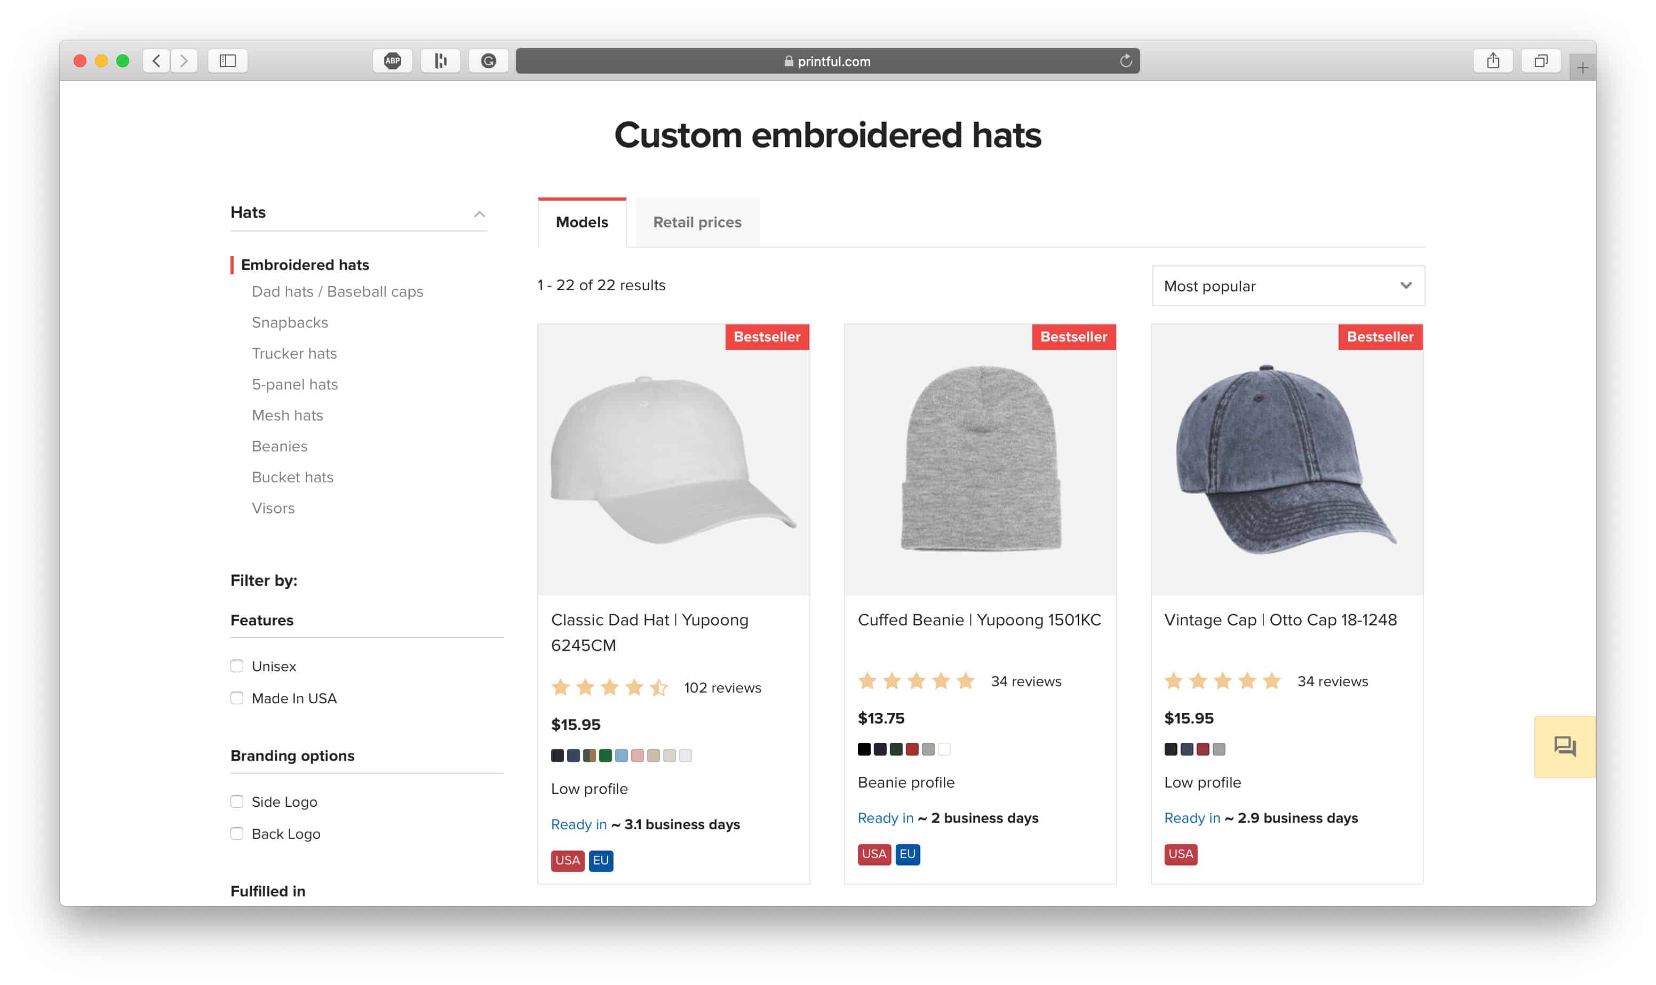Select pink swatch on Classic Dad Hat
This screenshot has height=985, width=1656.
pos(637,756)
